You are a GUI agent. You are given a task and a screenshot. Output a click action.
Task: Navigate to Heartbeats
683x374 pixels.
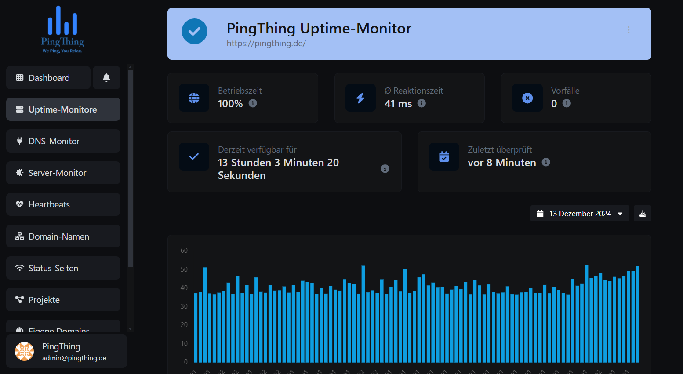(63, 204)
